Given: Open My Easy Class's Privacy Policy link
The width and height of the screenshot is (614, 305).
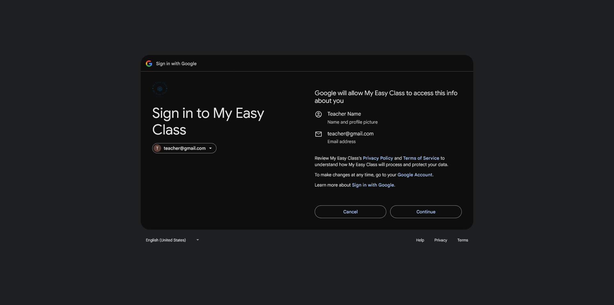Looking at the screenshot, I should point(378,158).
